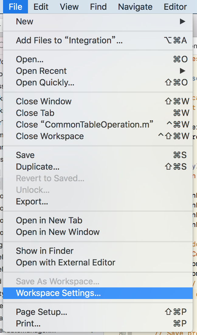Open the Find menu
Viewport: 197px width, 335px height.
(98, 7)
